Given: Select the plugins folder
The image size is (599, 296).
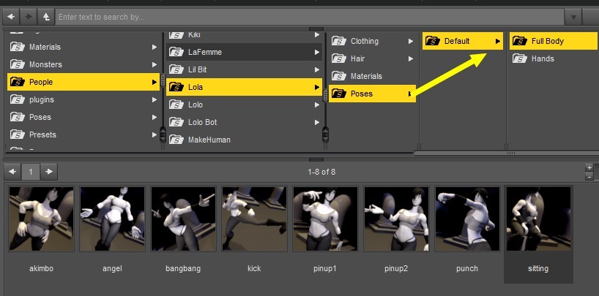Looking at the screenshot, I should [x=83, y=99].
